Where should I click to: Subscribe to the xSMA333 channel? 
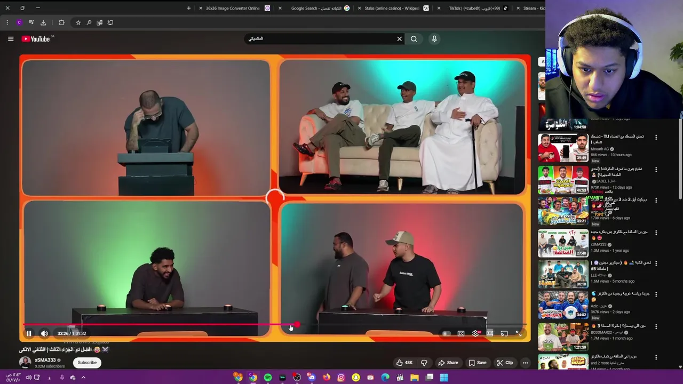tap(87, 363)
